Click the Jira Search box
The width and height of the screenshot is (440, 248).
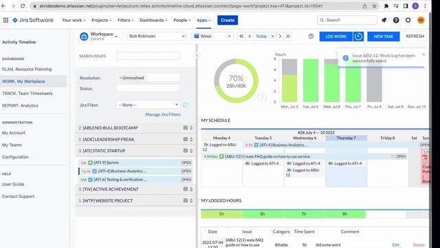[346, 20]
